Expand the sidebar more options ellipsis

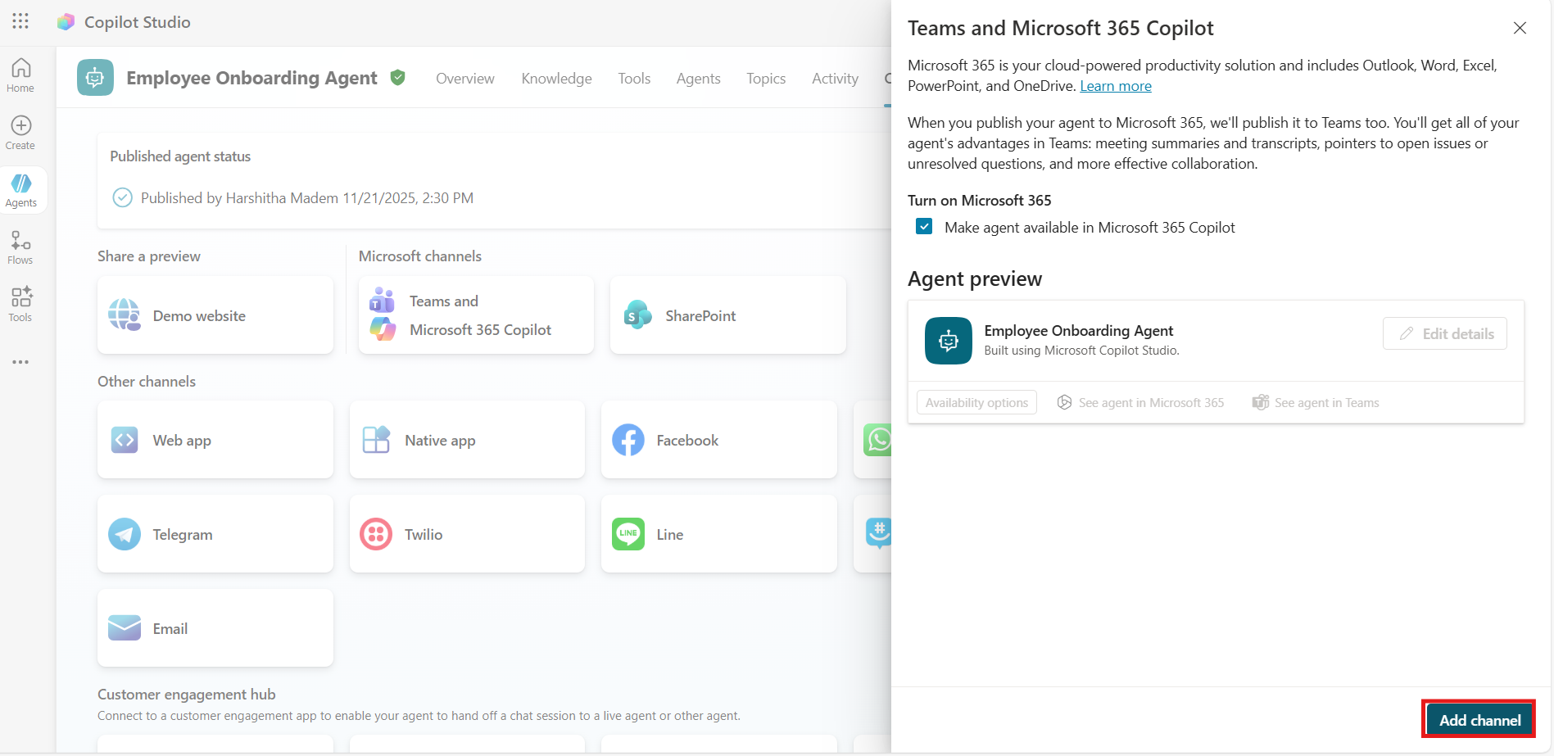point(20,361)
